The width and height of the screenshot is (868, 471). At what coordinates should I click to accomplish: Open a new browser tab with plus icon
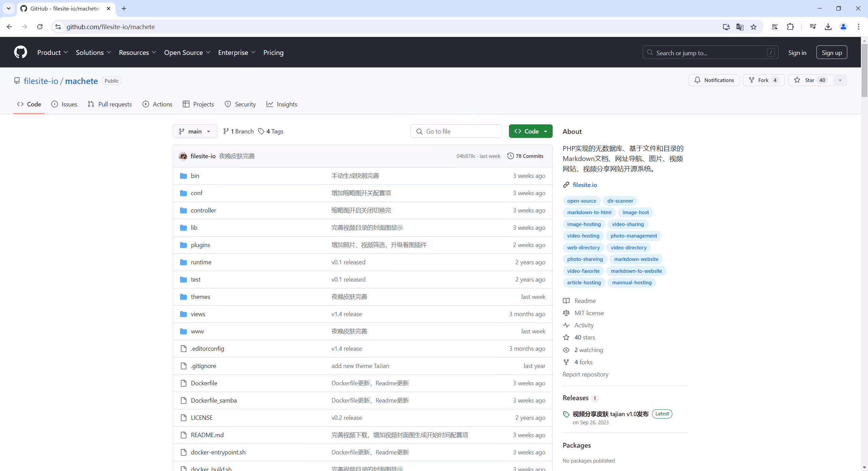tap(124, 8)
